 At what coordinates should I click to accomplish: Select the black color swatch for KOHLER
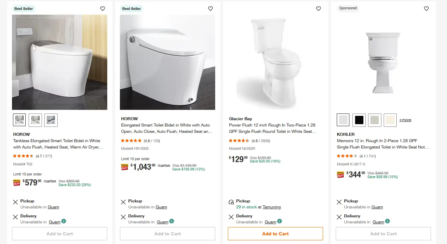pos(359,120)
